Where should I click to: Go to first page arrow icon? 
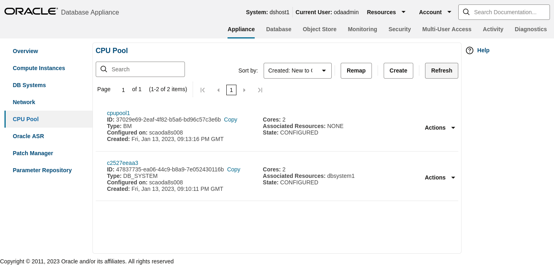[x=203, y=90]
